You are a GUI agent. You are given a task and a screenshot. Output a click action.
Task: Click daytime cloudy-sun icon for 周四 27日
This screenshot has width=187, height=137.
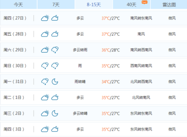[45, 18]
